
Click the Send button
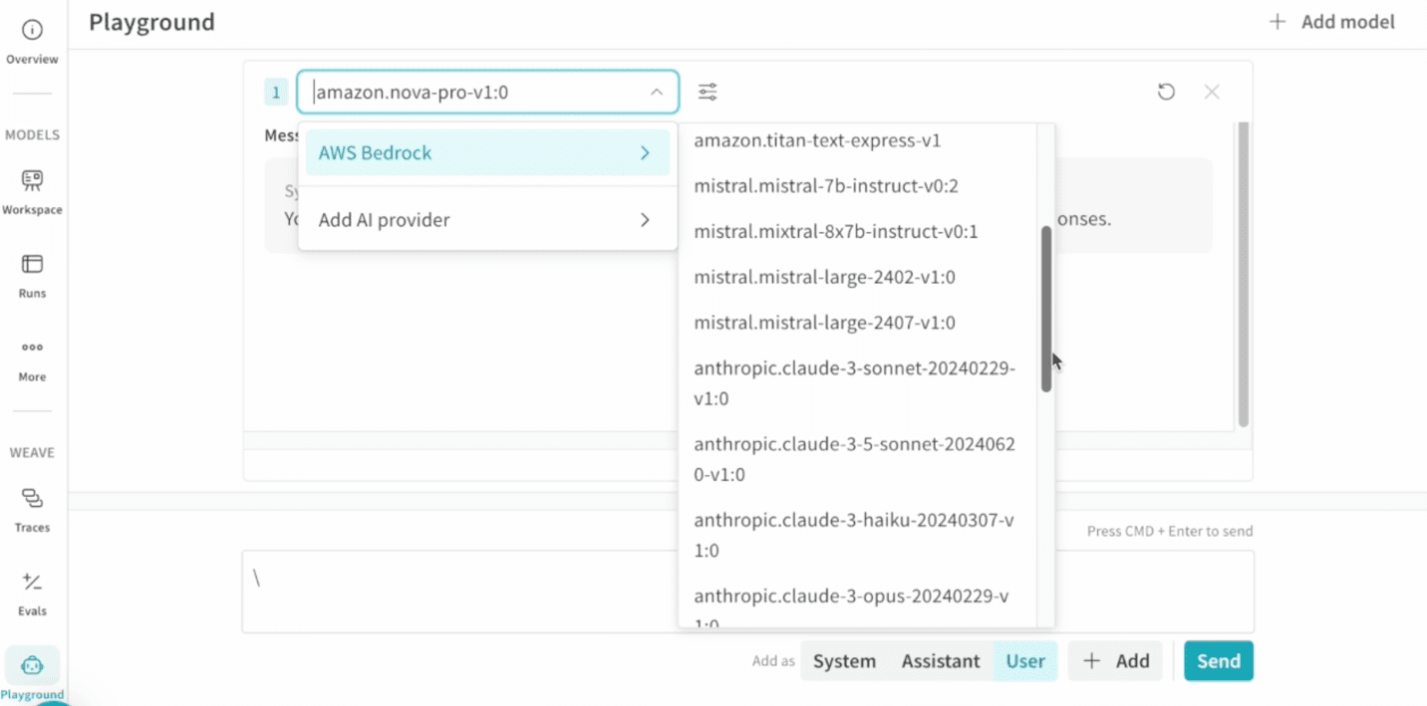(1218, 661)
